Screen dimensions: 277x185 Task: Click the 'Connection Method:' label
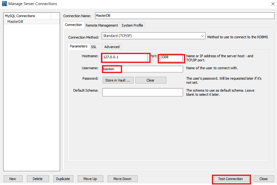(84, 37)
